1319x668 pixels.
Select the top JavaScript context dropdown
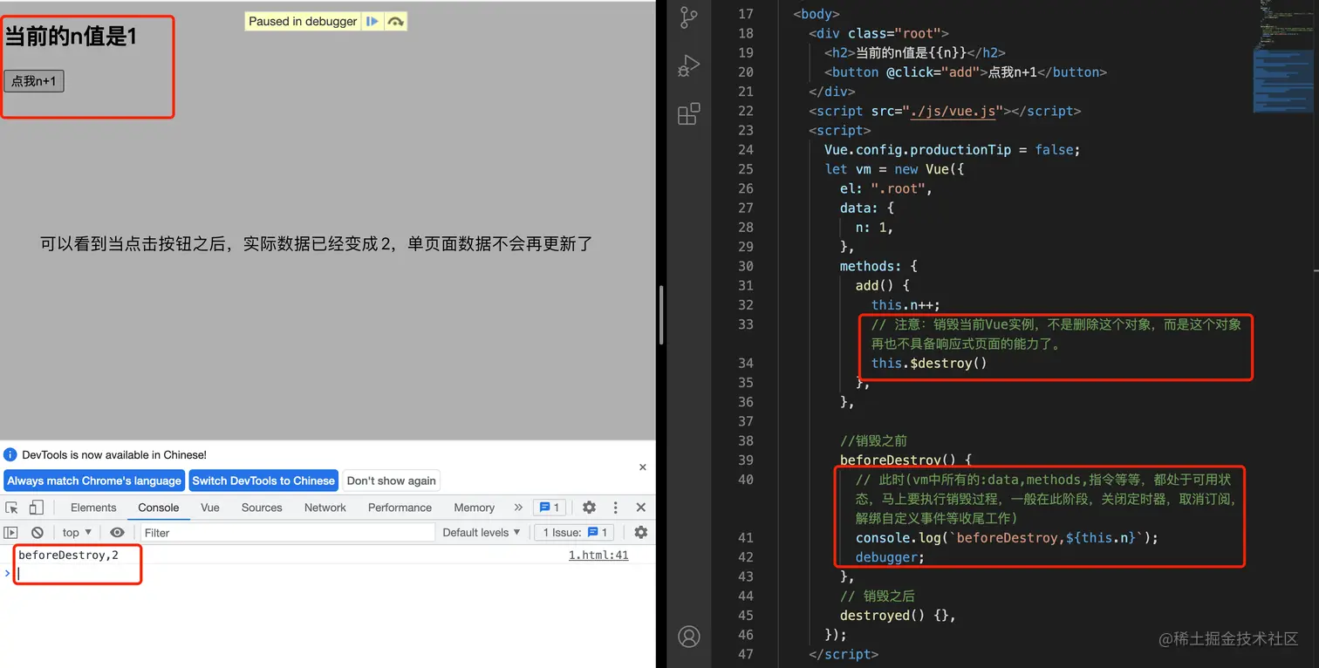click(x=77, y=533)
